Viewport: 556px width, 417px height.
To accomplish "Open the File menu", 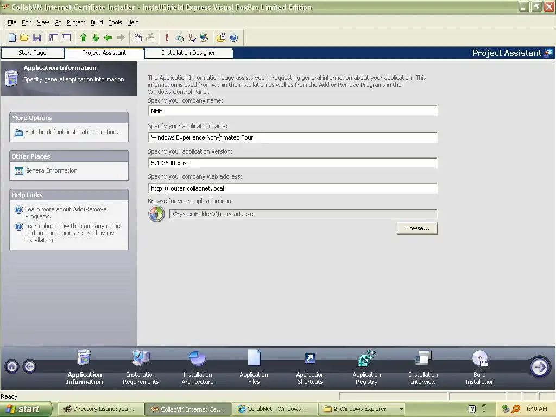I will [12, 22].
